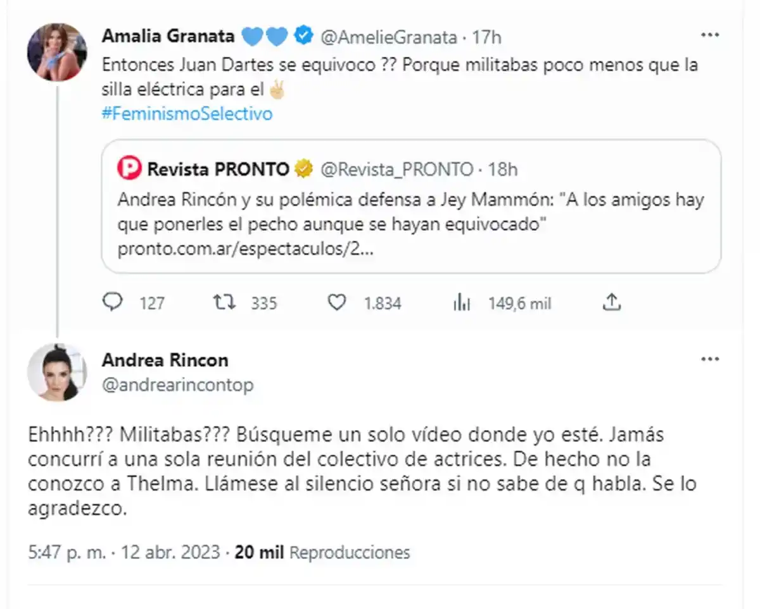Open the tweet via the 17h timestamp
The width and height of the screenshot is (760, 609).
[x=488, y=37]
